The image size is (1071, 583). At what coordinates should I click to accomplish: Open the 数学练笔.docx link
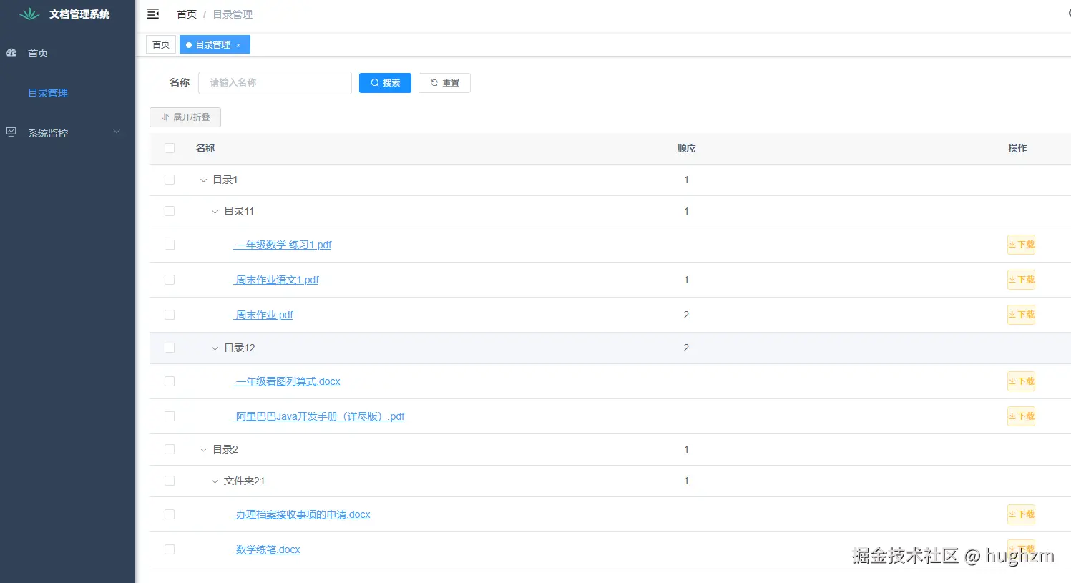(267, 549)
